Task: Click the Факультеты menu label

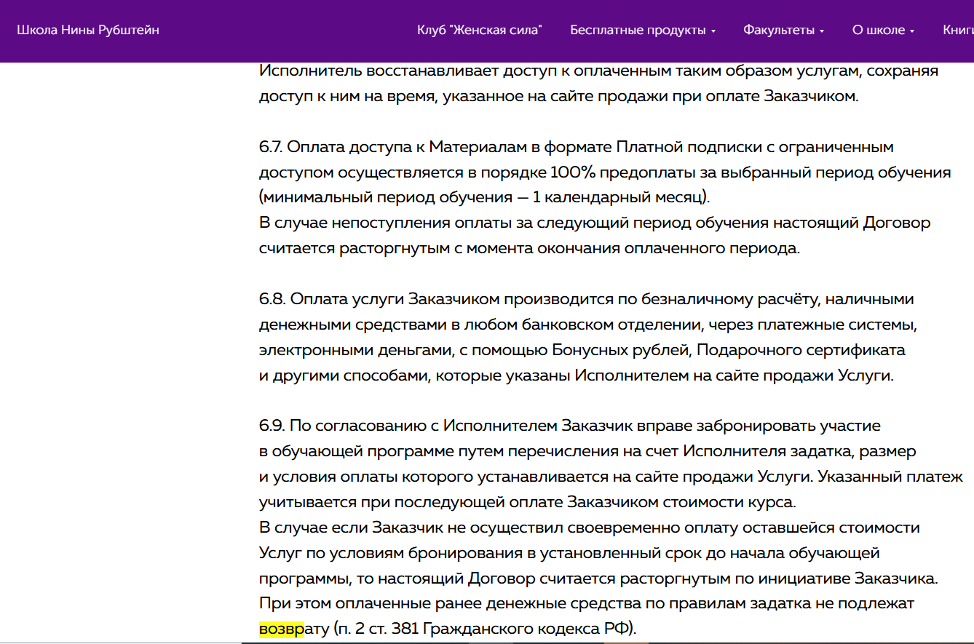Action: click(x=778, y=30)
